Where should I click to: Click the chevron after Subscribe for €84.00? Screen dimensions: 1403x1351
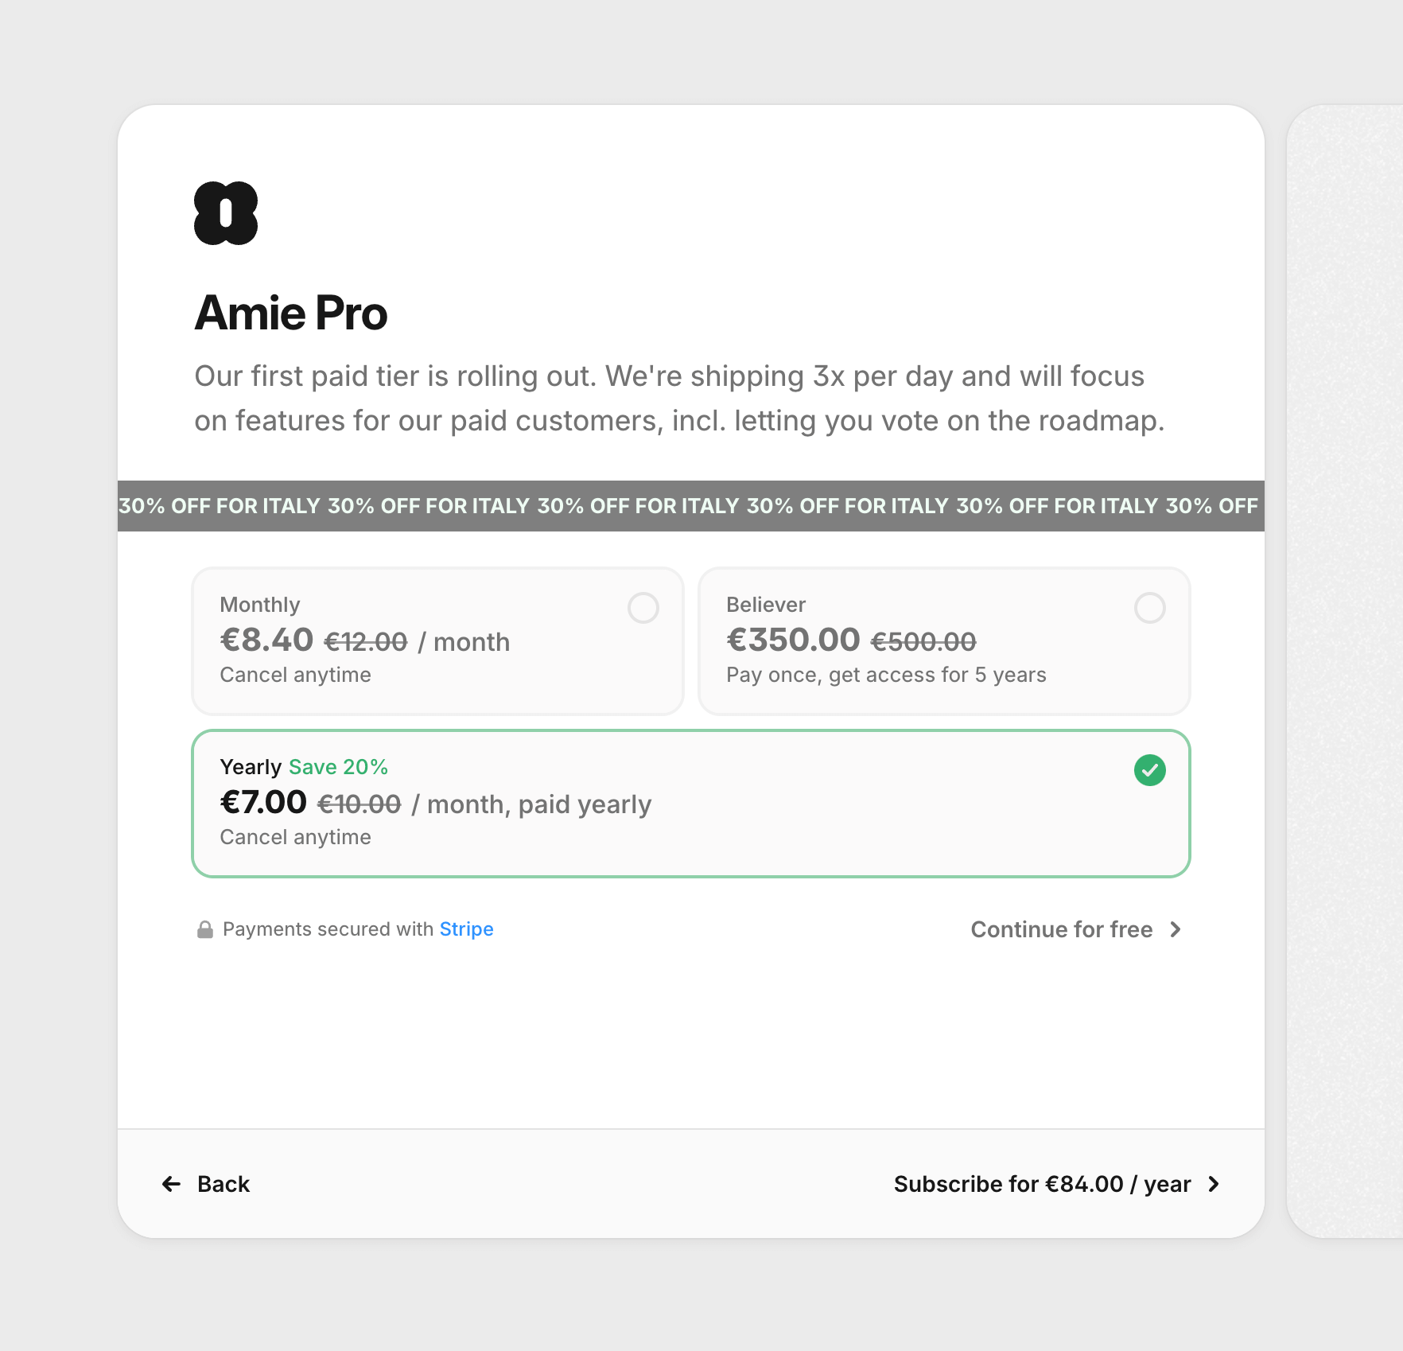(x=1214, y=1184)
